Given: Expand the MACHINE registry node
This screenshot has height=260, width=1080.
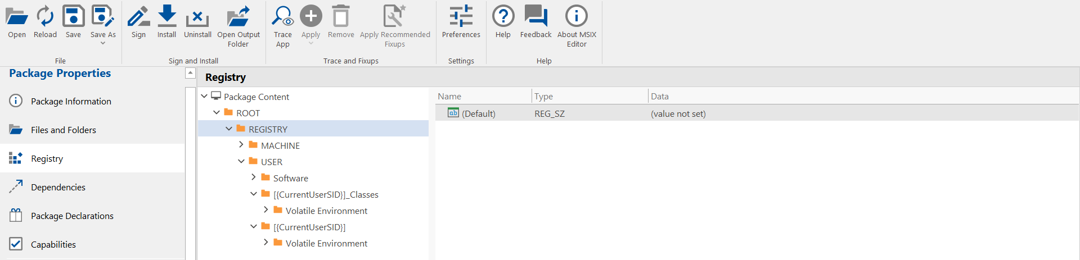Looking at the screenshot, I should coord(241,145).
